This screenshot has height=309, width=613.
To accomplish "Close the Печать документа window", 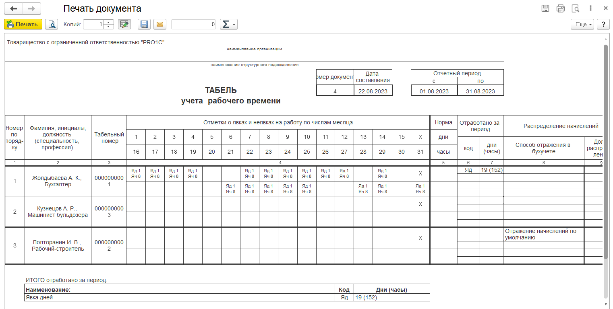I will point(605,8).
